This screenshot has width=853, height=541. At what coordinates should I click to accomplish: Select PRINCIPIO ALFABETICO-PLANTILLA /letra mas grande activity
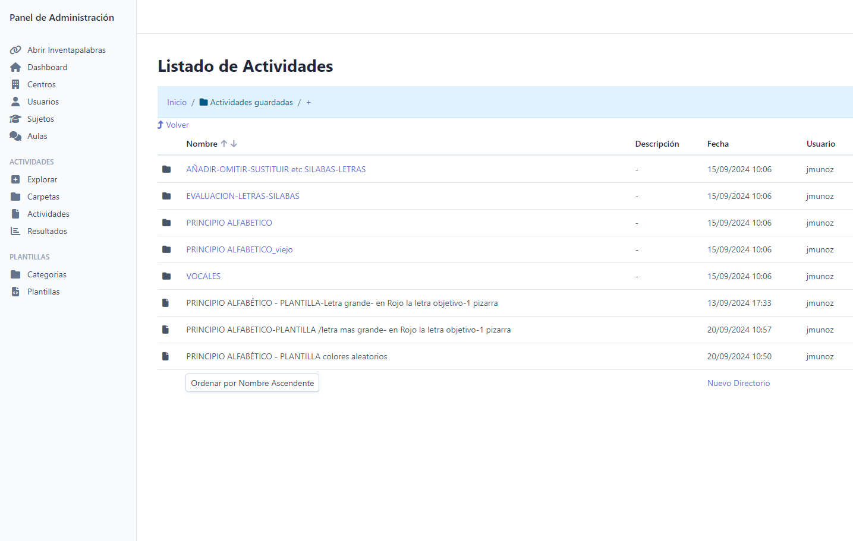coord(348,330)
